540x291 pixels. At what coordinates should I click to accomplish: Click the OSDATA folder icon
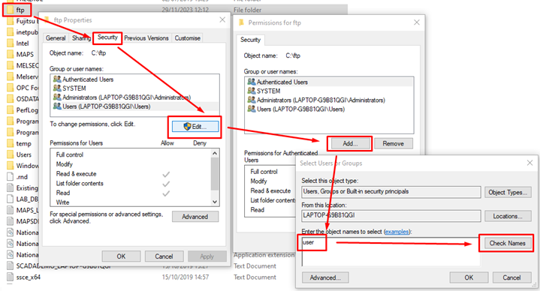pyautogui.click(x=11, y=99)
